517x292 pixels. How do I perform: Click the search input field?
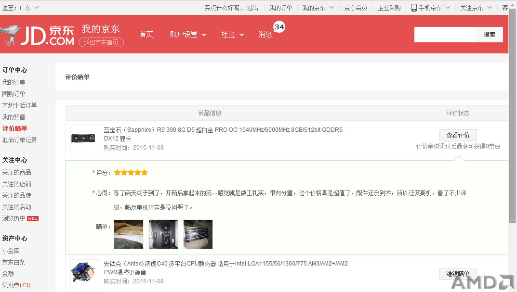(x=445, y=35)
